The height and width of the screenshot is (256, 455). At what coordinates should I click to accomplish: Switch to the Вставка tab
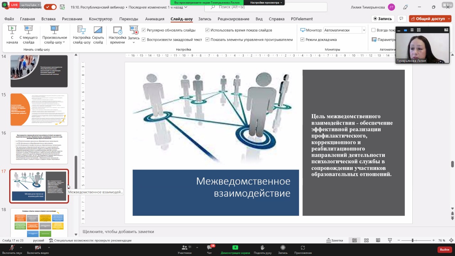48,19
